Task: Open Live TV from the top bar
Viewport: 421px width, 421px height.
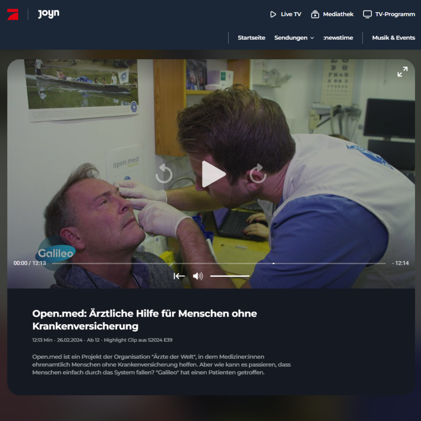Action: [286, 14]
